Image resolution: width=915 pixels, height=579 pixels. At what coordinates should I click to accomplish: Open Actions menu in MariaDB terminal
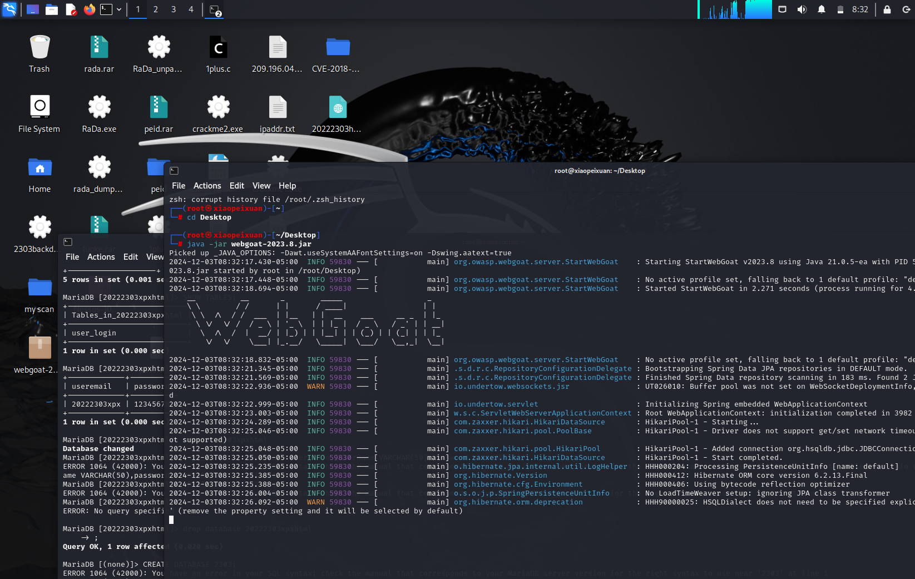click(x=101, y=257)
